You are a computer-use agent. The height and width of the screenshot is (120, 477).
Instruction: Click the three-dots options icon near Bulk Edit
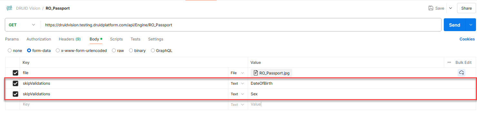449,63
